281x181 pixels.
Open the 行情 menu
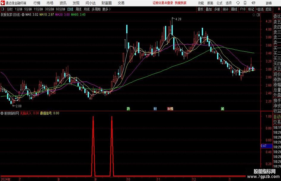coord(37,3)
